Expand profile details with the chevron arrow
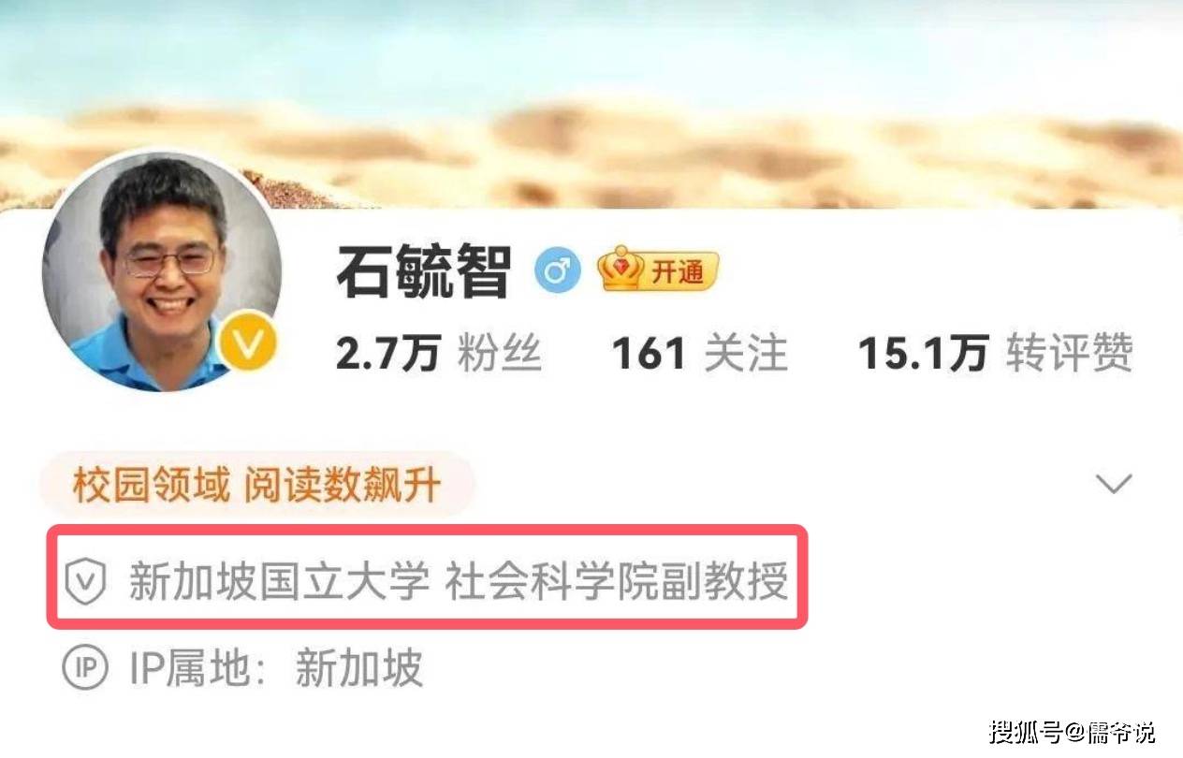 point(1113,484)
